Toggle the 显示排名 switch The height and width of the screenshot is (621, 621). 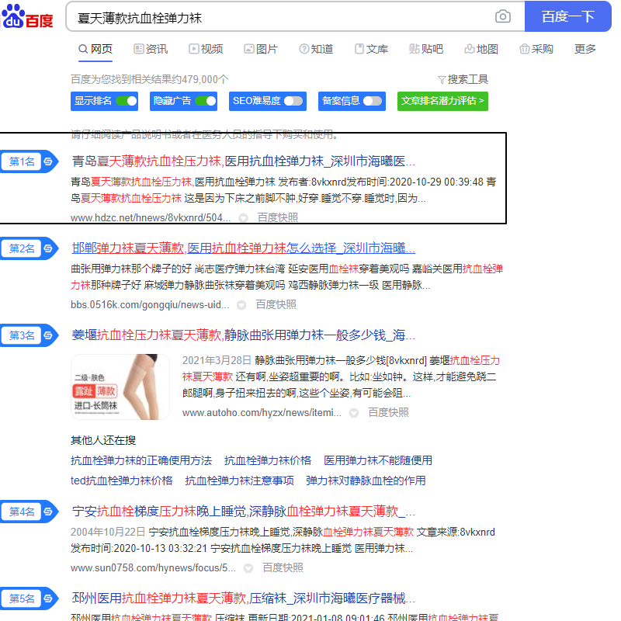click(127, 101)
